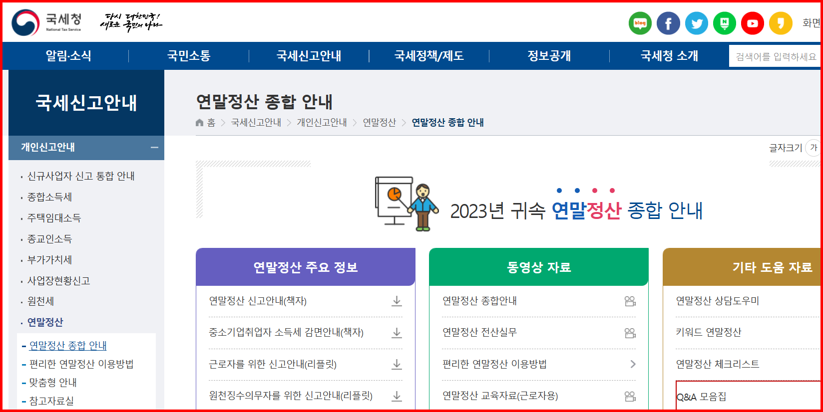Open the 국민소통 main menu
This screenshot has width=823, height=412.
[x=189, y=55]
